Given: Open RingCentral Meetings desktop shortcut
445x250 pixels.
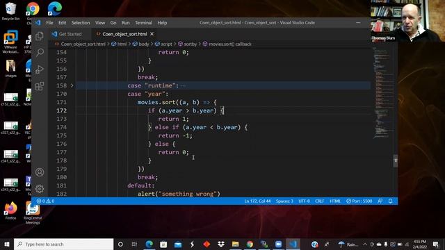Looking at the screenshot, I should [33, 212].
